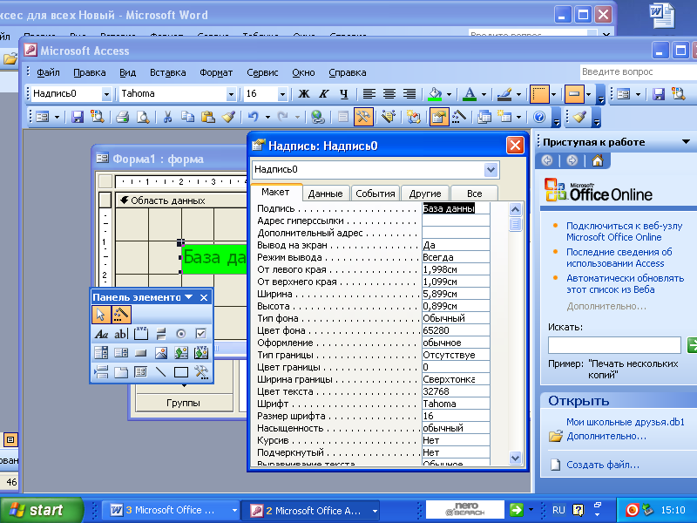The width and height of the screenshot is (697, 523).
Task: Select the Label (Aa) tool
Action: click(x=101, y=334)
